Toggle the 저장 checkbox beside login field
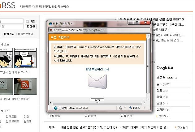Screen dimensions: 195x132 27,21
